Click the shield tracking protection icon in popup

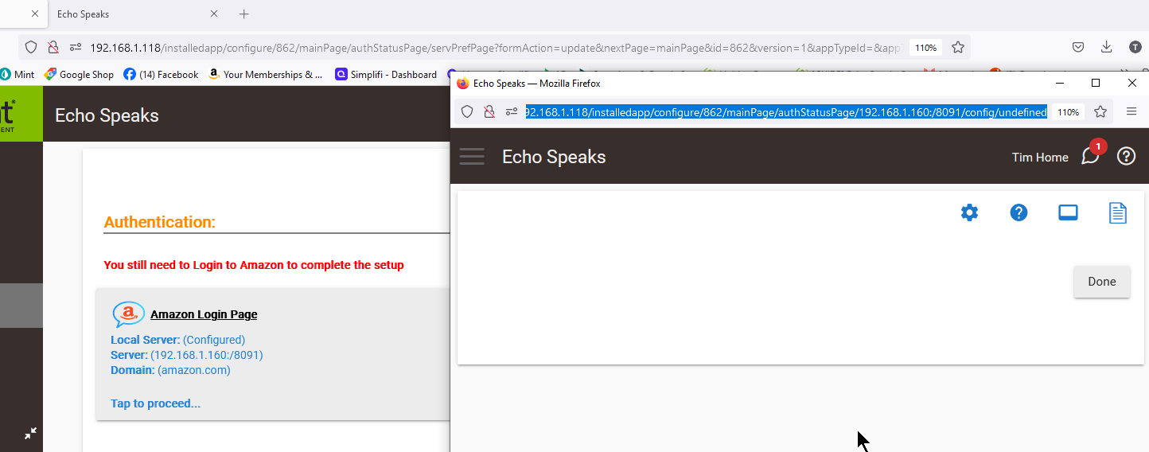tap(467, 112)
